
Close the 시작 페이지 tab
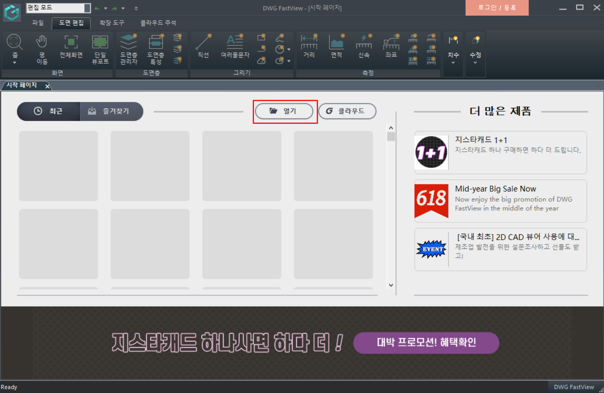(x=48, y=86)
